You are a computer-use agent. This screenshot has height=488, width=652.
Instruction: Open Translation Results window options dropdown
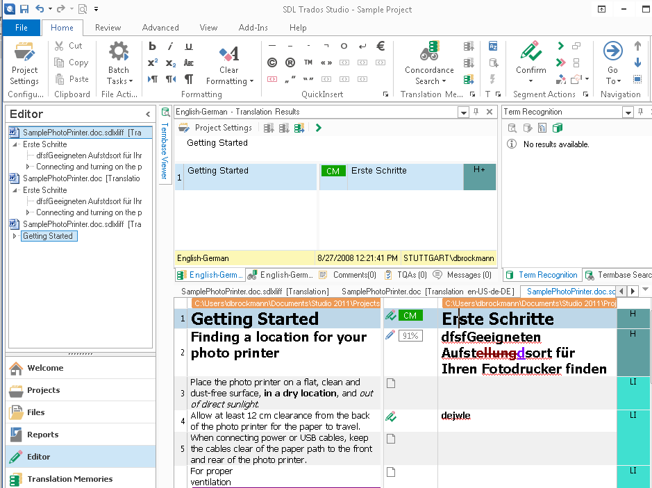[463, 112]
